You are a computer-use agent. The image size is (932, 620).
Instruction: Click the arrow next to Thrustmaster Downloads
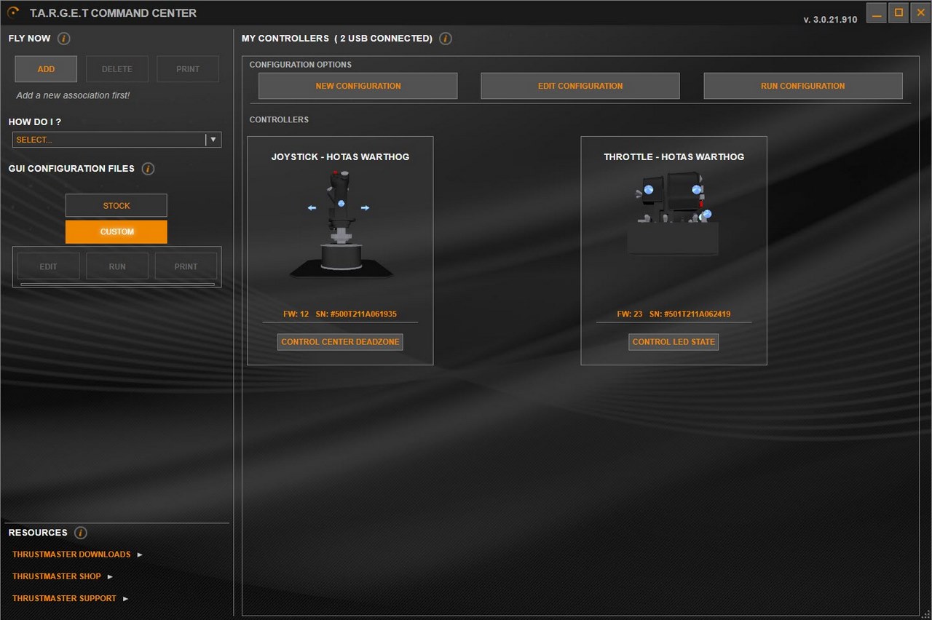tap(140, 555)
